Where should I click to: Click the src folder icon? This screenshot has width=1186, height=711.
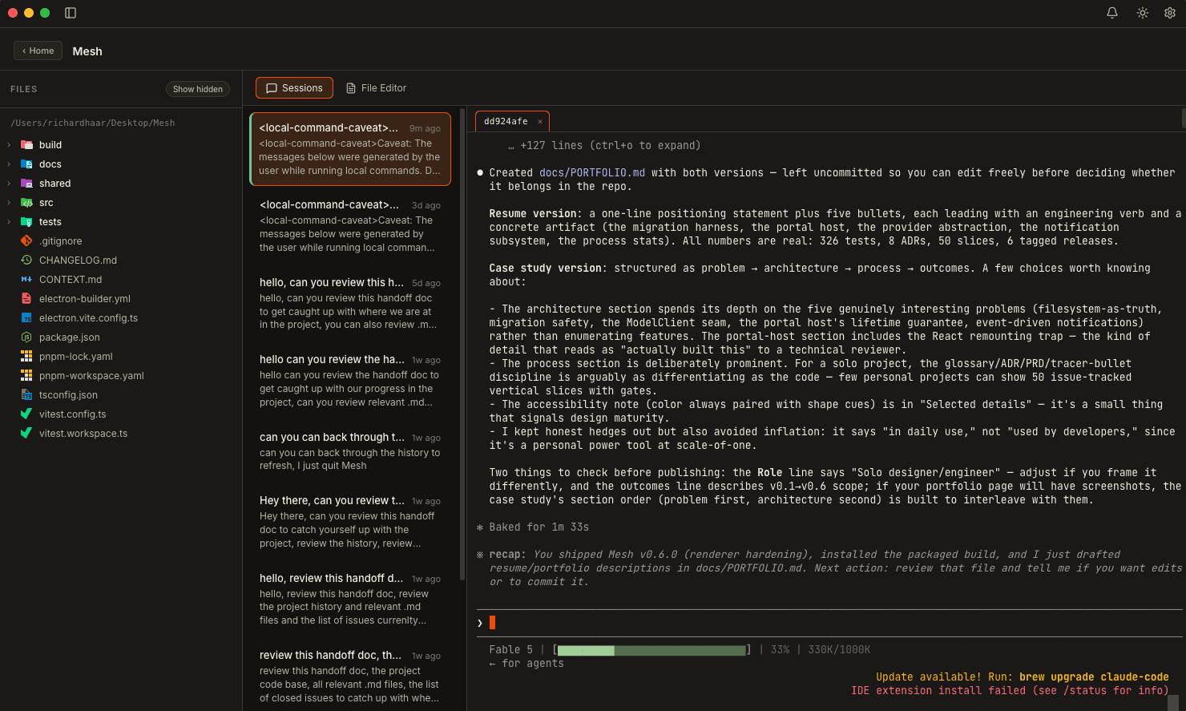(26, 203)
